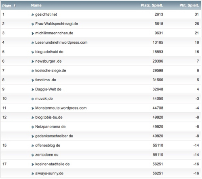202x179 pixels.
Task: Select the value 9631 in michilinmaennchen row
Action: coord(159,33)
